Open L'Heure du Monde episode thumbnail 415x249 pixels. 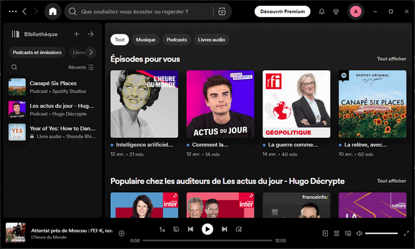tap(144, 104)
